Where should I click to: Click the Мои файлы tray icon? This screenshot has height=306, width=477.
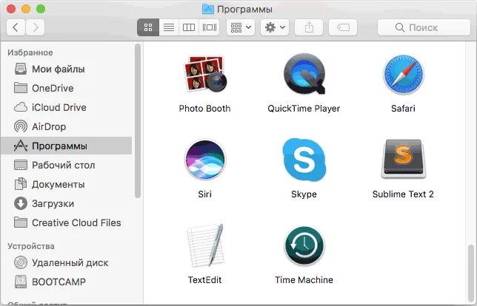point(21,69)
